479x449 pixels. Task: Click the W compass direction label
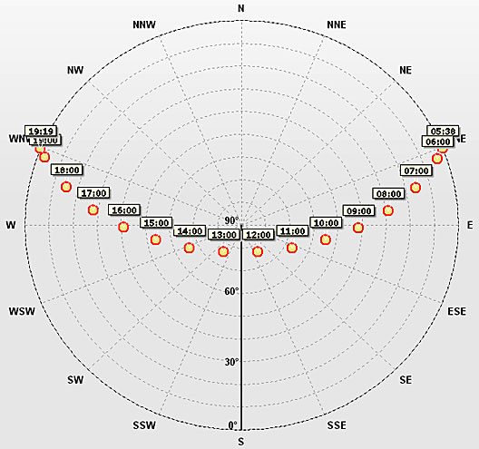point(11,225)
